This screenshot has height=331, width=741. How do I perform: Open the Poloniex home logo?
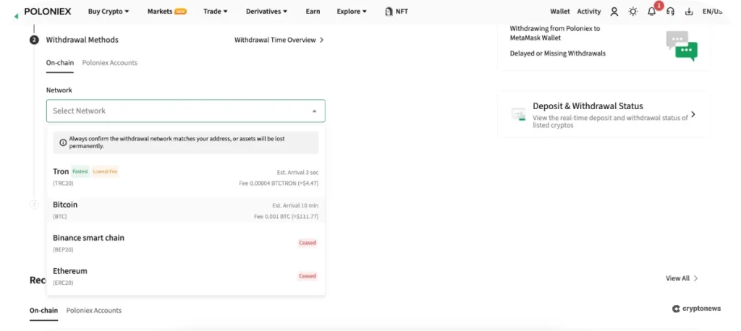(47, 12)
